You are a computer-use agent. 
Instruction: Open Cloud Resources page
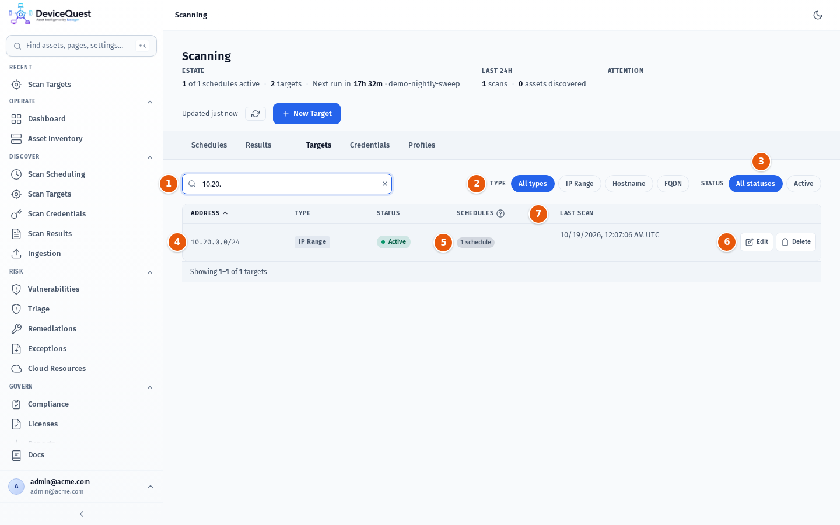point(81,369)
